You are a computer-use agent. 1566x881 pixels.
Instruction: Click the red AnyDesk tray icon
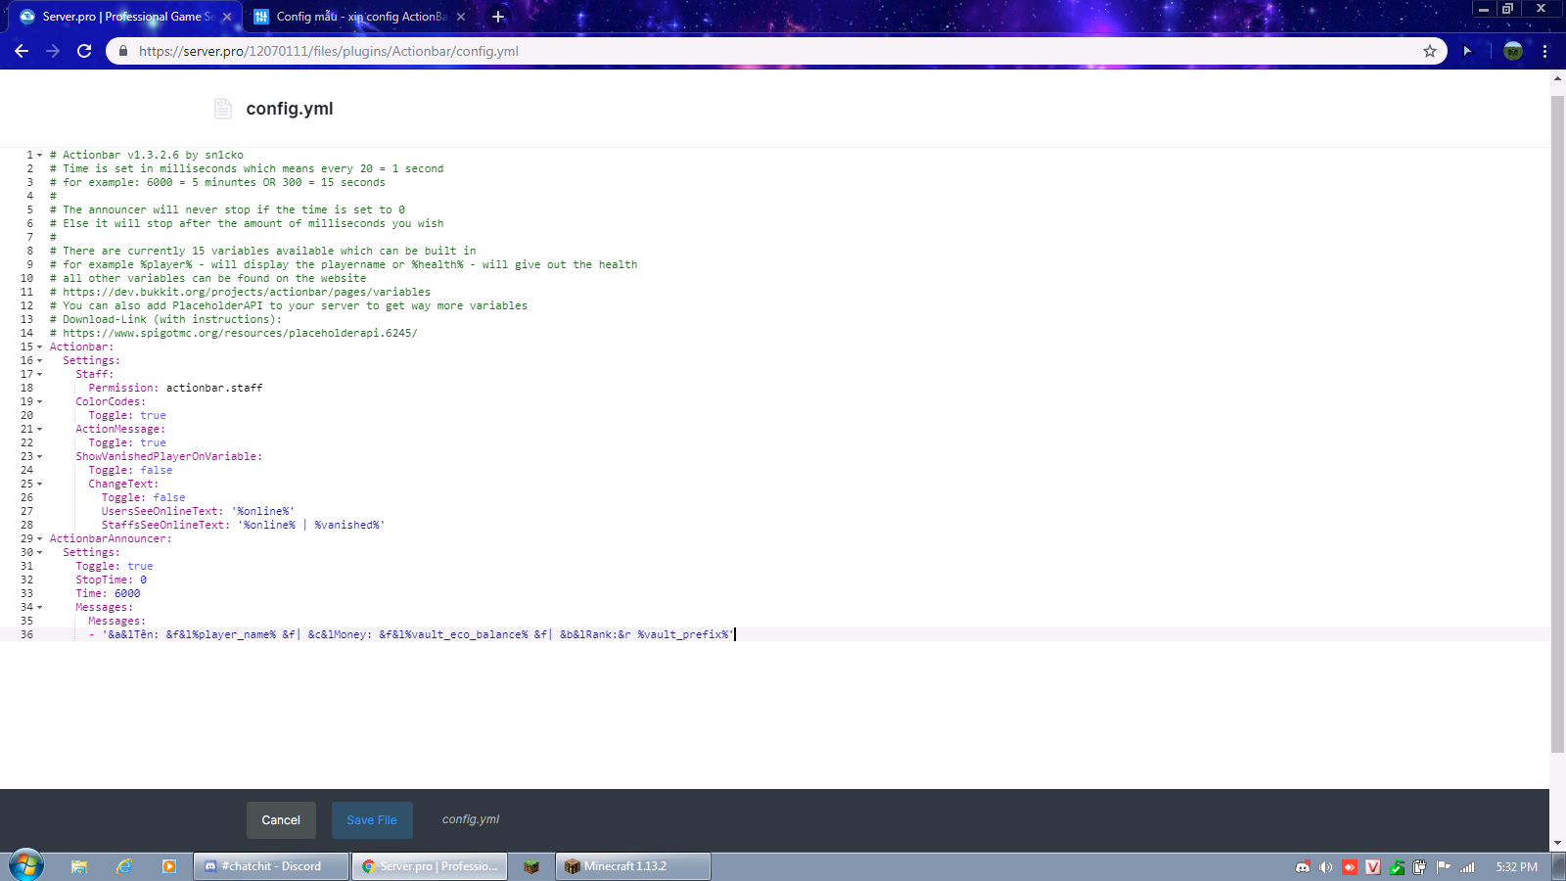point(1350,867)
